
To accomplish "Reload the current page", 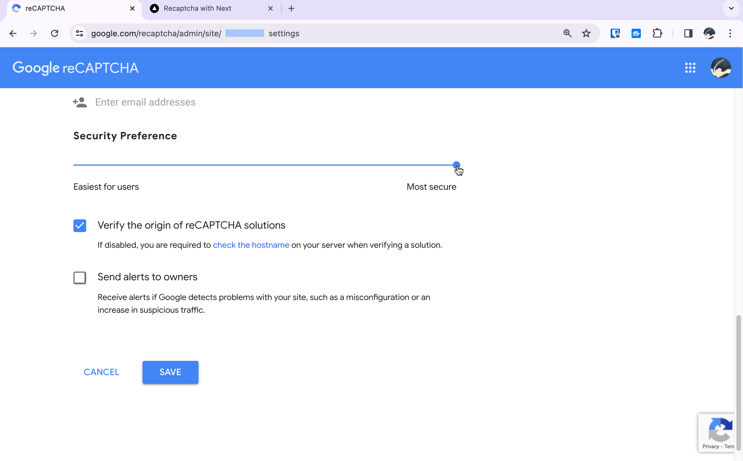I will click(55, 33).
